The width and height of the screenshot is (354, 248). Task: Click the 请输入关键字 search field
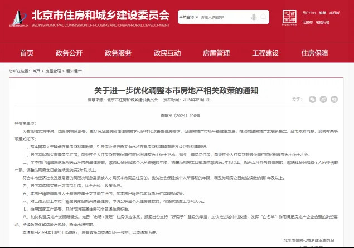pos(225,17)
